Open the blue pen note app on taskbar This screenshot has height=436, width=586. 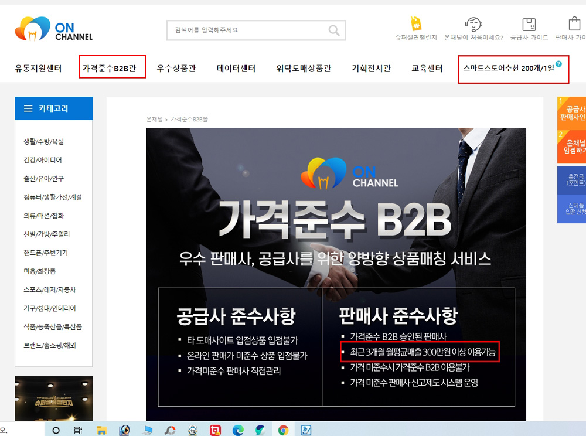tap(306, 430)
